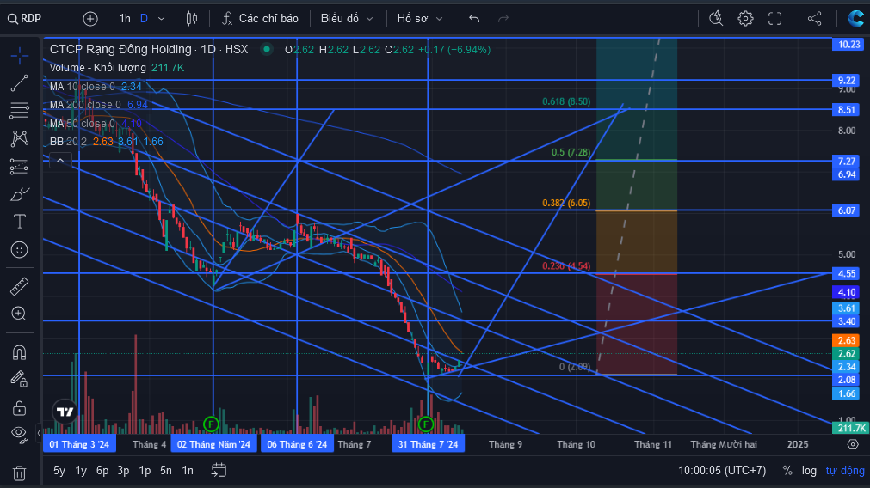Set range to 5n
Viewport: 870px width, 488px height.
click(x=166, y=471)
